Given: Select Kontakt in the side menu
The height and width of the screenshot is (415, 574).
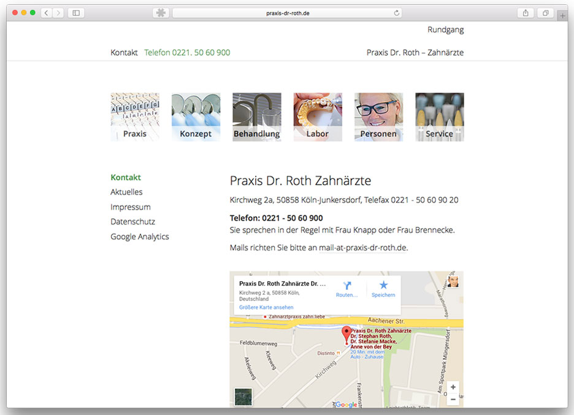Looking at the screenshot, I should [126, 178].
